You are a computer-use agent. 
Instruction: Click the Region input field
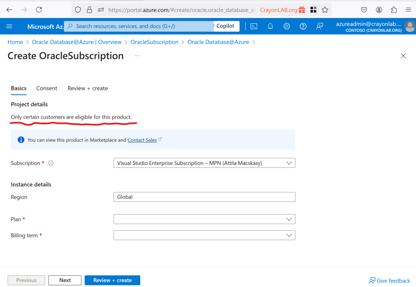[x=204, y=197]
